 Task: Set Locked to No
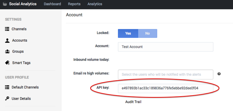[x=147, y=33]
